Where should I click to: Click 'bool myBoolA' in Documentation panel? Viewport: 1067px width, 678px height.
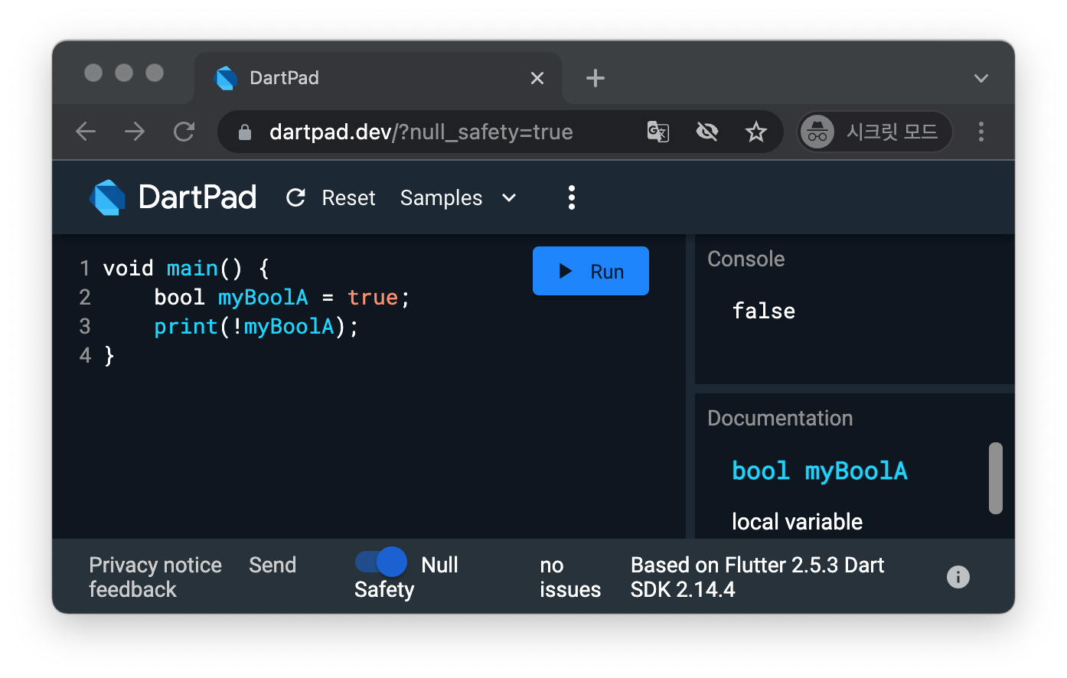click(x=820, y=471)
